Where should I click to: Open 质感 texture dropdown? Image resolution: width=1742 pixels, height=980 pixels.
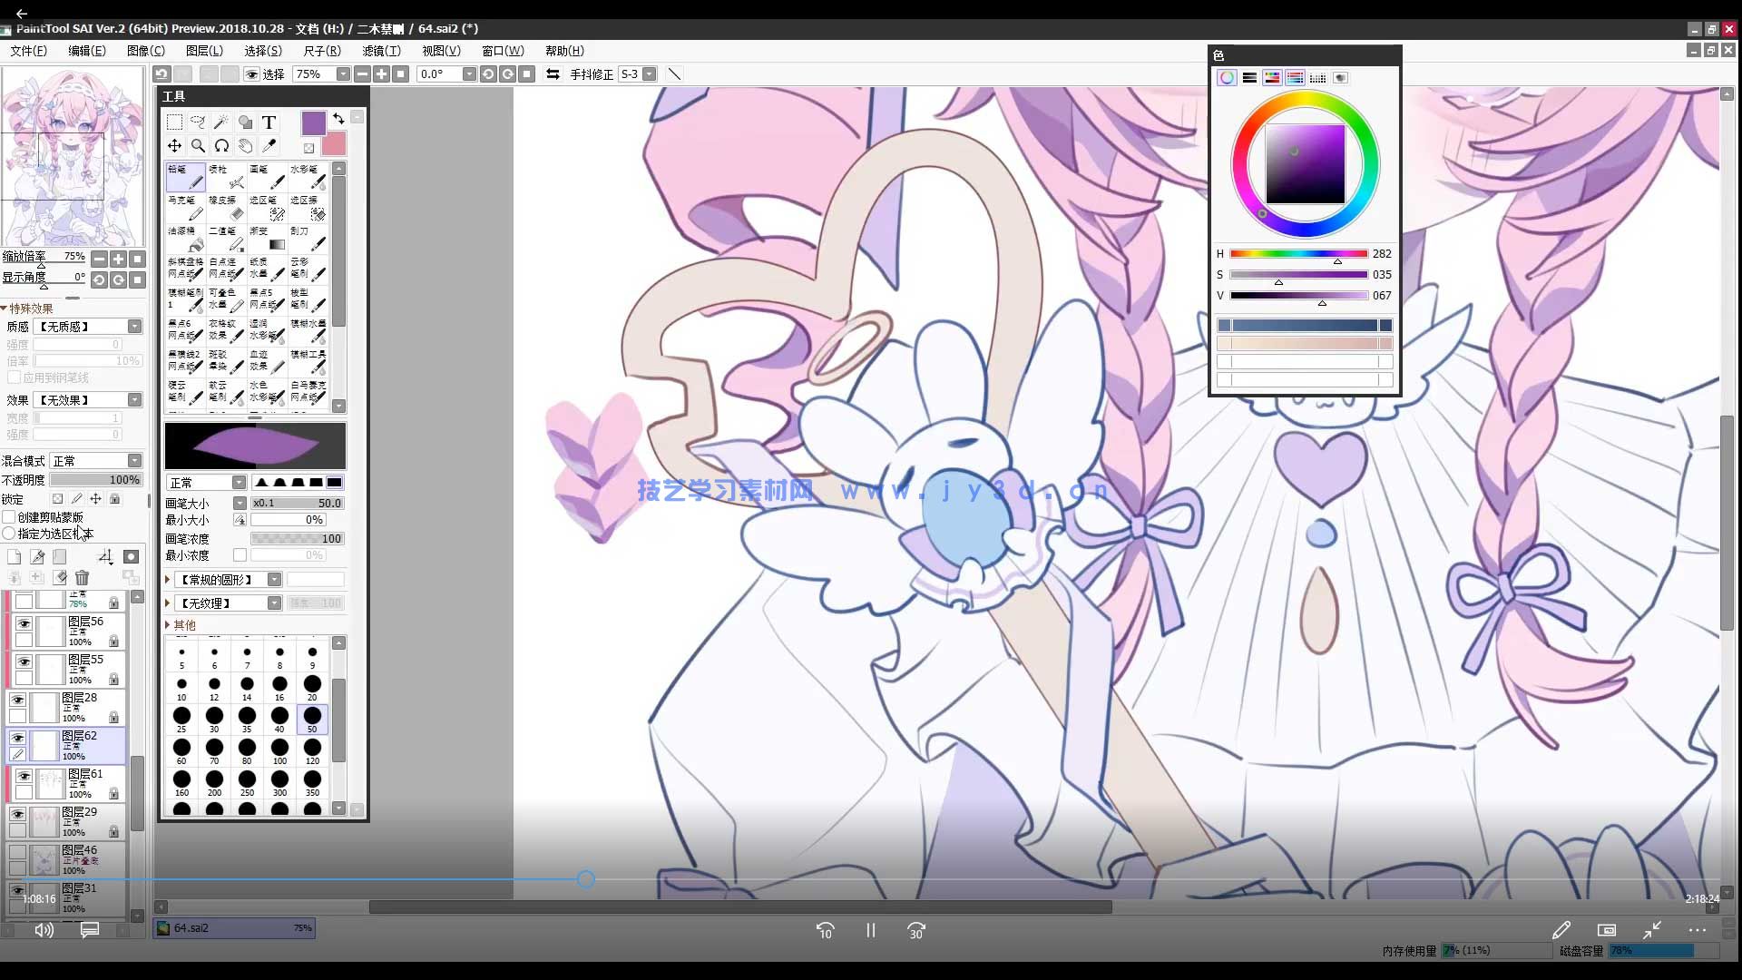pyautogui.click(x=134, y=327)
